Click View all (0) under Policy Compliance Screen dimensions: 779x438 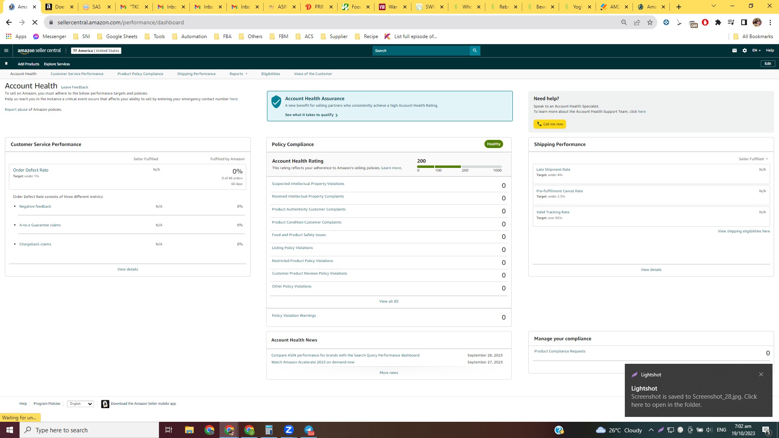389,301
